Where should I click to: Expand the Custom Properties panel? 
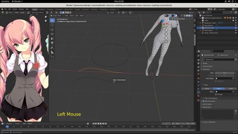tap(209, 122)
